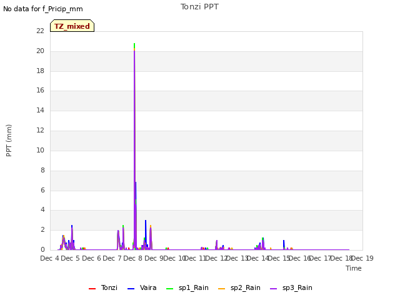Click the Dec 8 x-axis tick label

click(133, 258)
